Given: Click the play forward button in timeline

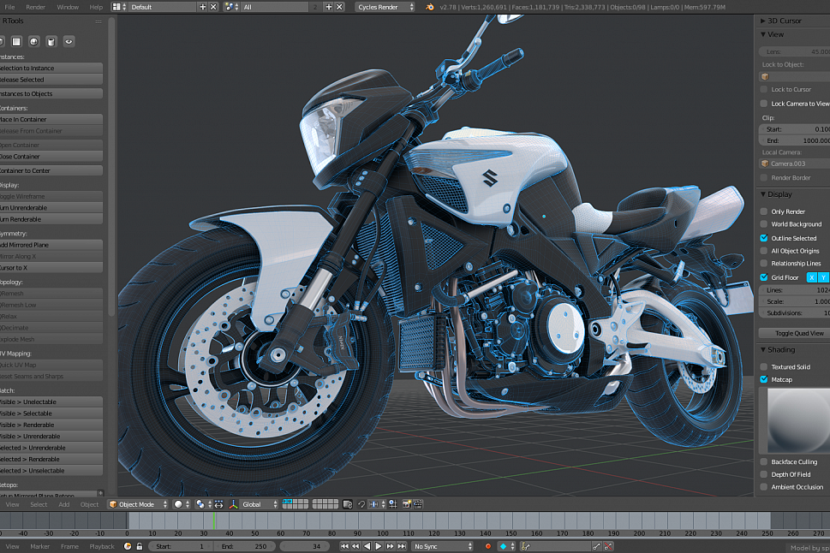Looking at the screenshot, I should [377, 546].
